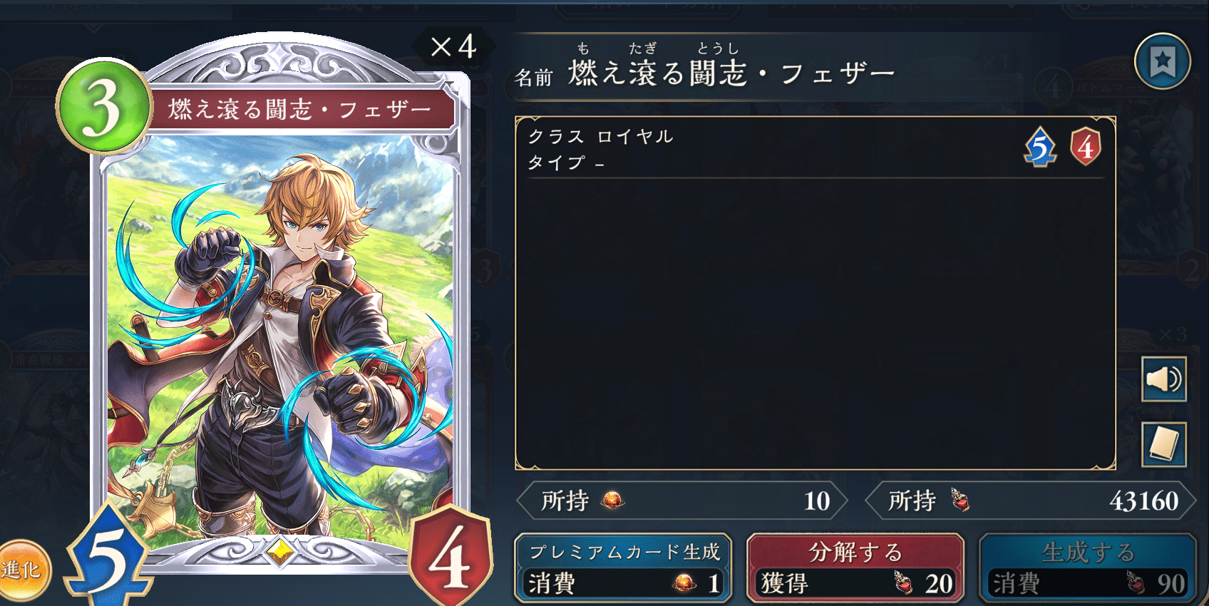Click the 進化 evolve toggle button
Viewport: 1209px width, 606px height.
click(21, 570)
